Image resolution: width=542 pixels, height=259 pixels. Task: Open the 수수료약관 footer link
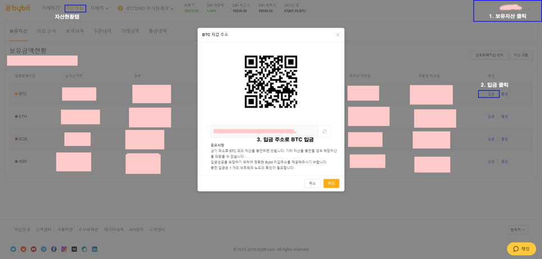pos(88,229)
